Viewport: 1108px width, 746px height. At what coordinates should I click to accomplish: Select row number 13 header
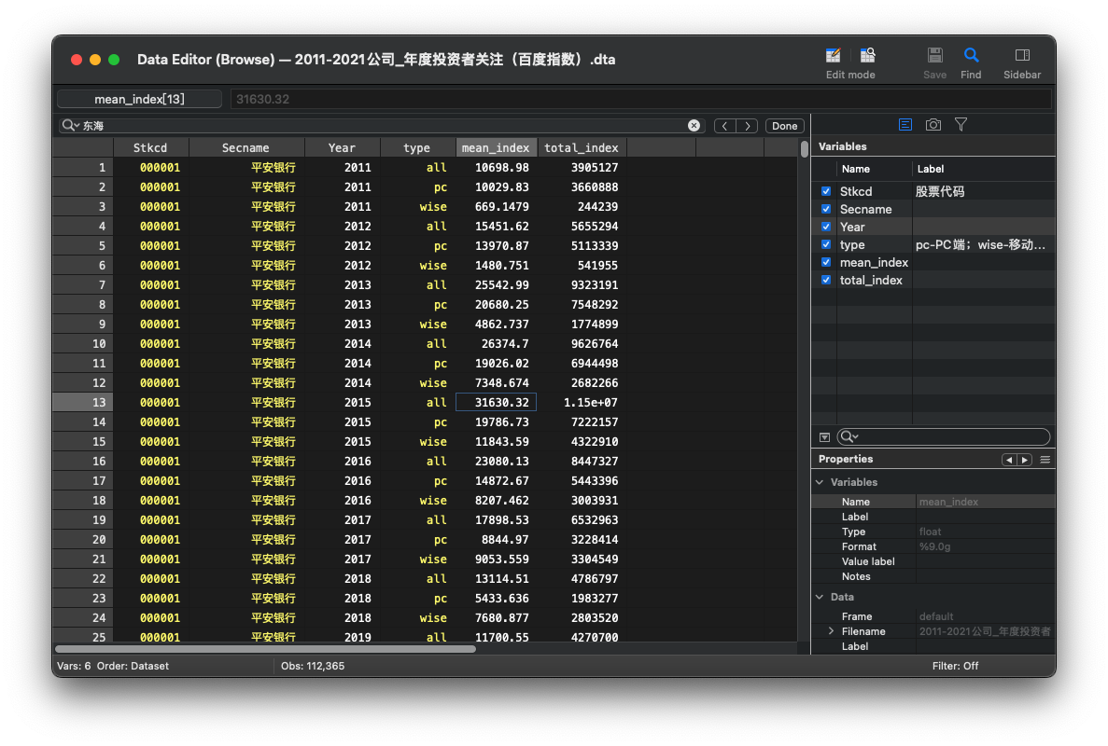83,402
